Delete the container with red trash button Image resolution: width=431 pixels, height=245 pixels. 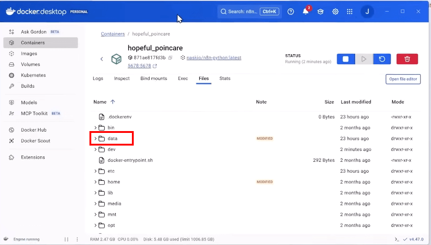[x=407, y=59]
